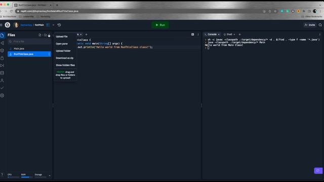Open the Secrets lock sidebar tool
The width and height of the screenshot is (324, 182).
point(2,58)
